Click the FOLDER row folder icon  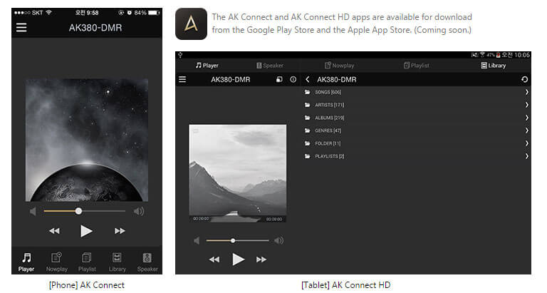tap(308, 143)
